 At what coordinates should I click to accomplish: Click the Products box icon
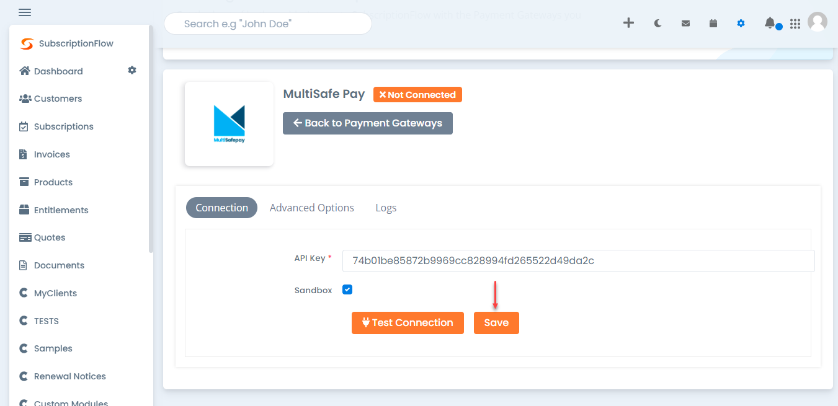click(24, 182)
